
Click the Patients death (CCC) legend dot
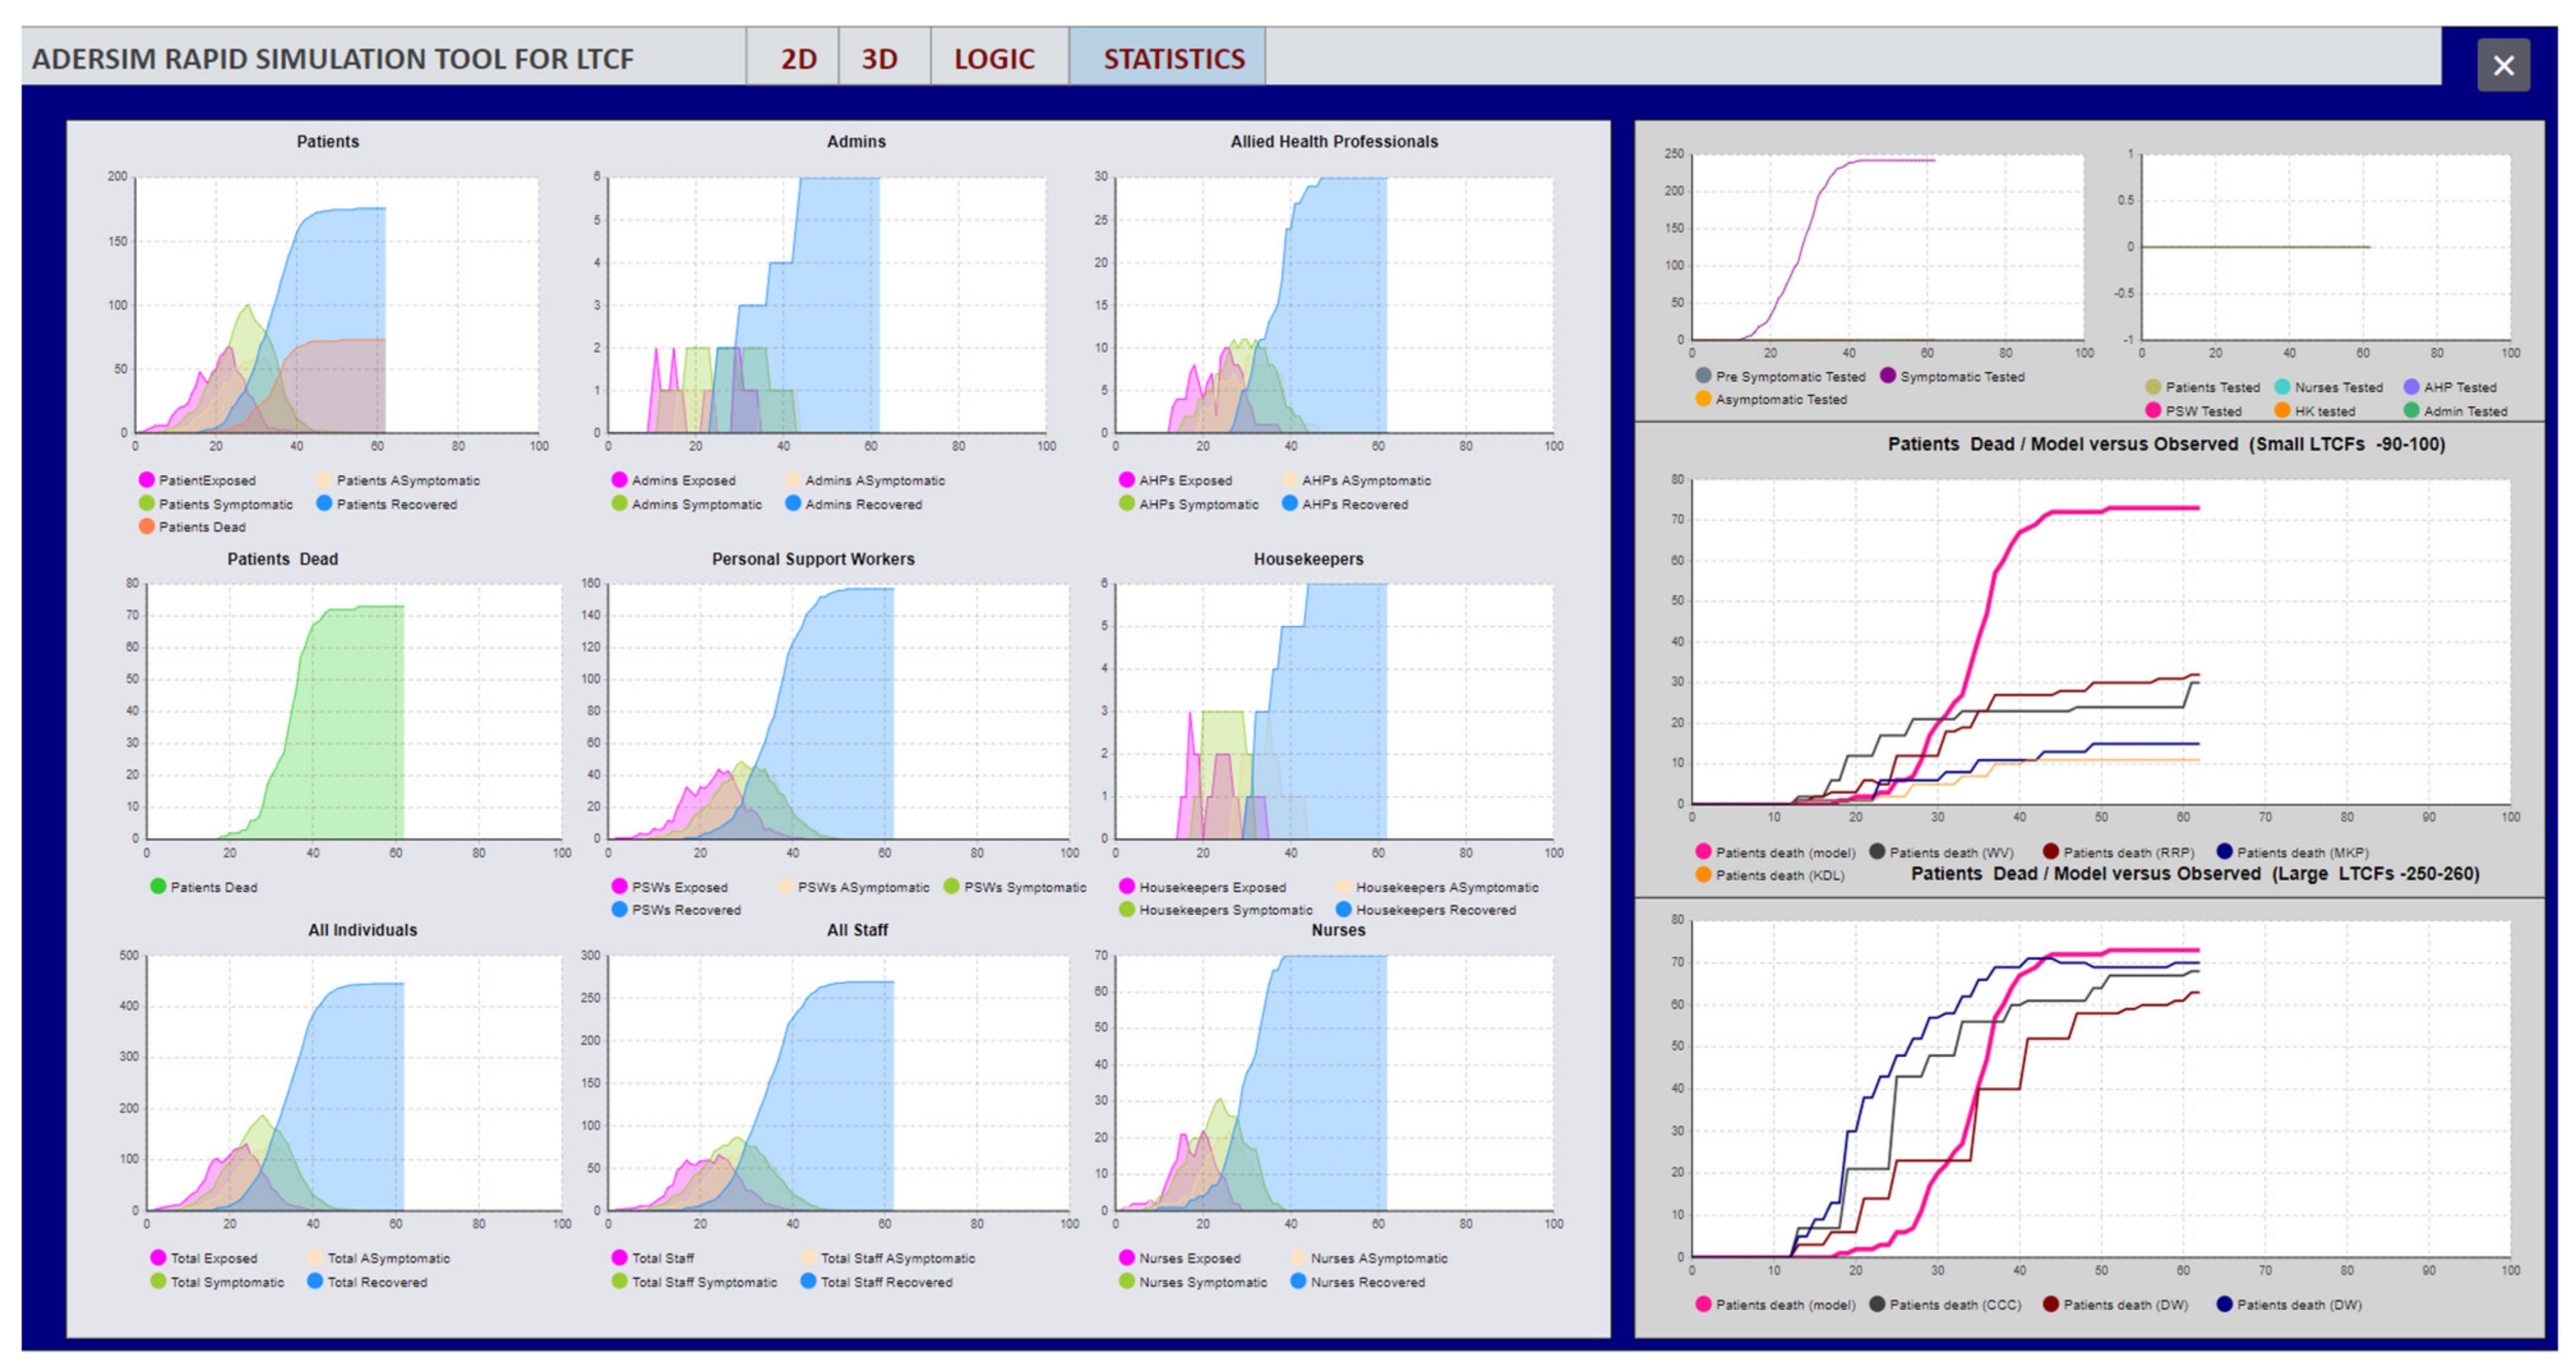click(x=1877, y=1305)
